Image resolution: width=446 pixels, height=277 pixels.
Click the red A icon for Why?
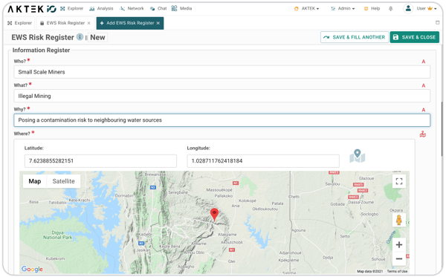tap(424, 110)
